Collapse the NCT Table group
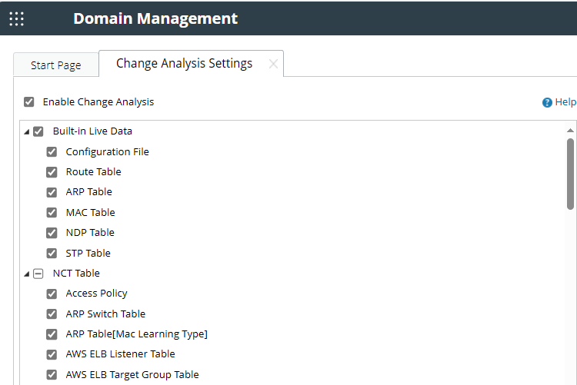This screenshot has height=385, width=577. tap(27, 274)
